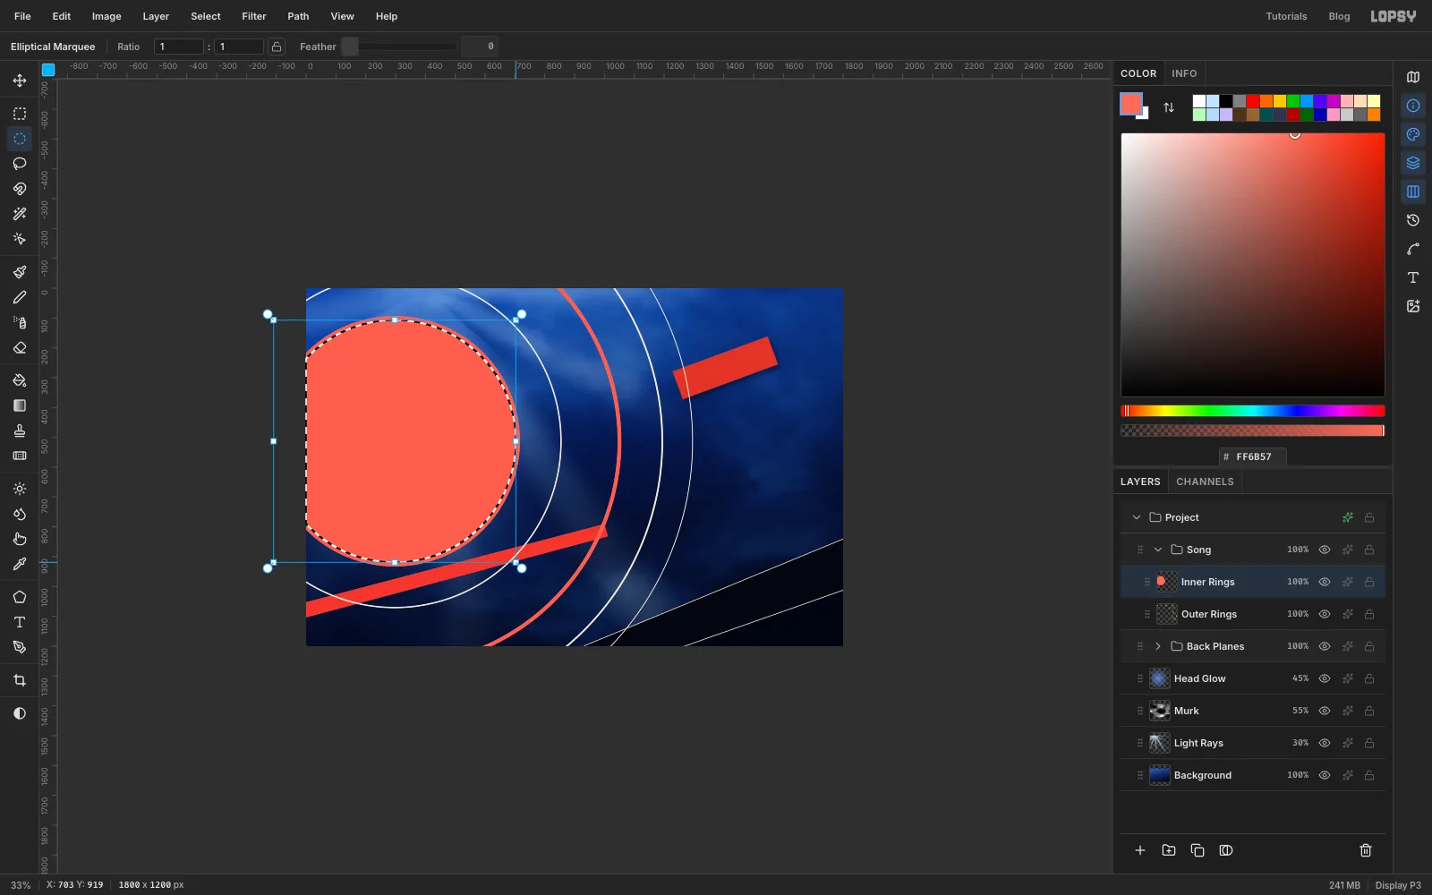Click the Feather value slider
The image size is (1432, 895).
(400, 47)
